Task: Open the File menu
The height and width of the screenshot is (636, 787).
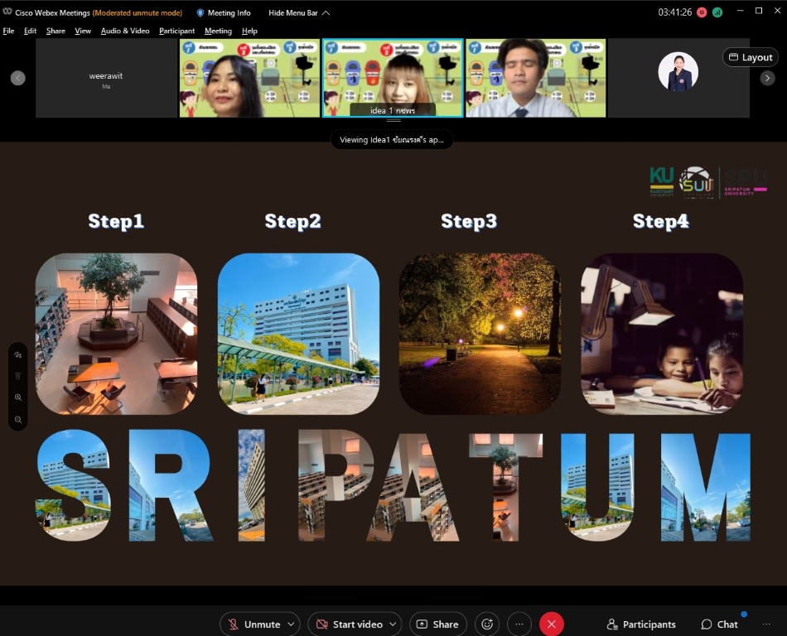Action: [x=8, y=31]
